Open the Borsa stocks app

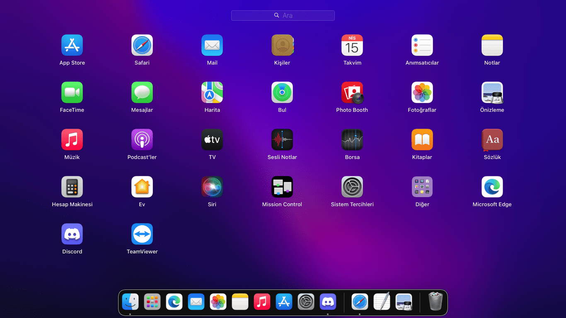tap(352, 140)
